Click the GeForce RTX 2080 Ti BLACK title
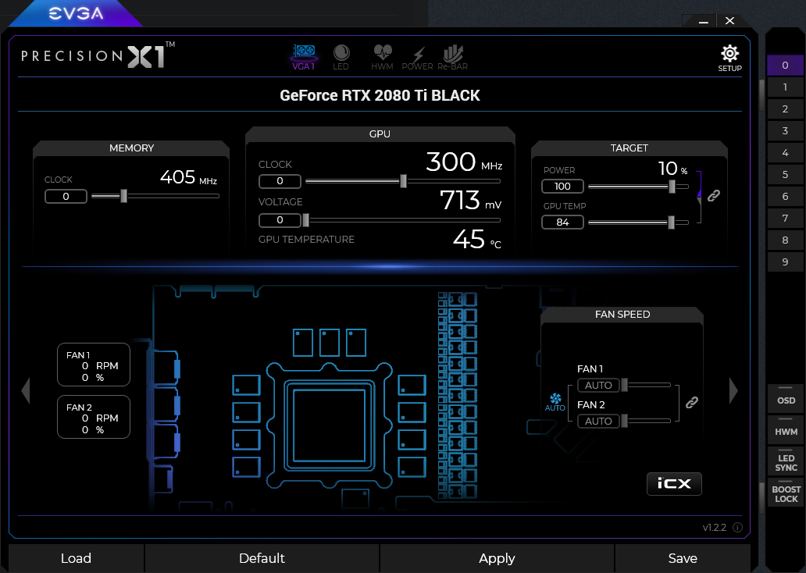Screen dimensions: 806x573 (380, 95)
